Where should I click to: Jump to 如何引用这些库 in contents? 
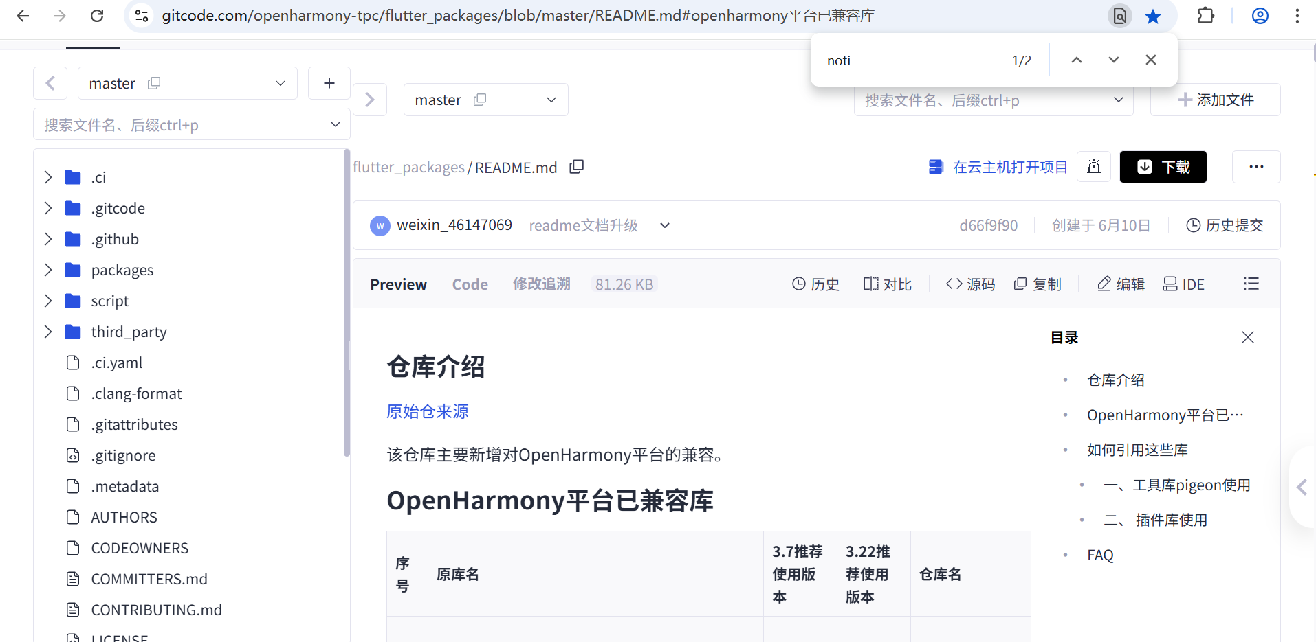1137,450
